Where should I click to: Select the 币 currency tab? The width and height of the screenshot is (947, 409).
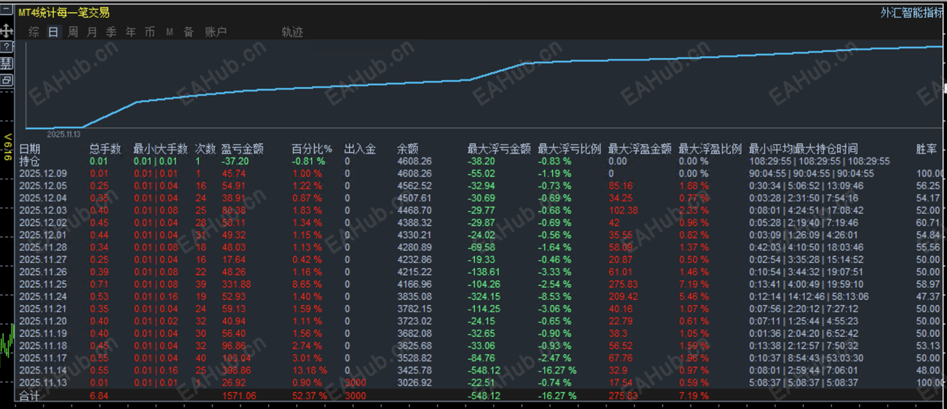point(150,32)
